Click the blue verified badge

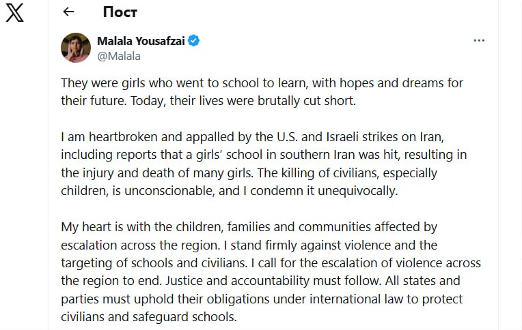[x=194, y=42]
